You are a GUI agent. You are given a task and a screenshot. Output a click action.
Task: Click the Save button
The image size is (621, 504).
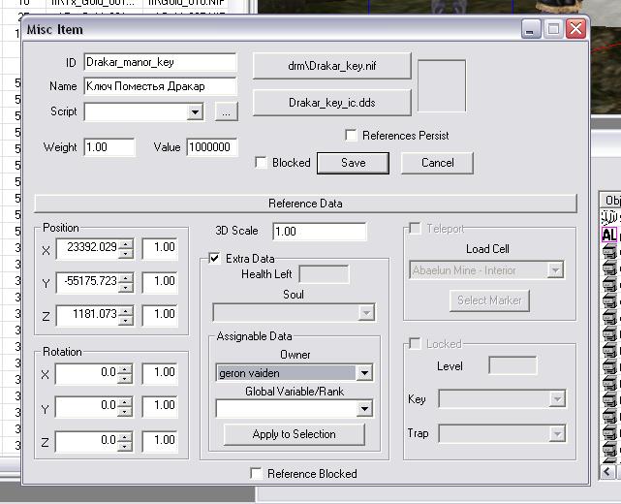[353, 163]
